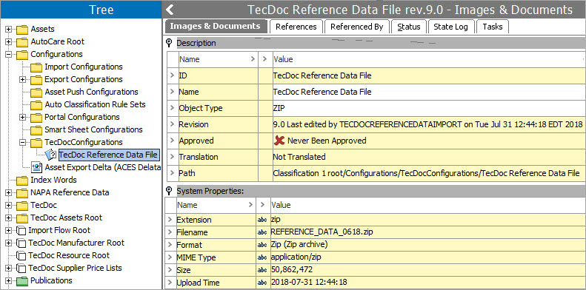Open the Referenced By tab
Viewport: 586px width, 290px height.
pos(356,27)
